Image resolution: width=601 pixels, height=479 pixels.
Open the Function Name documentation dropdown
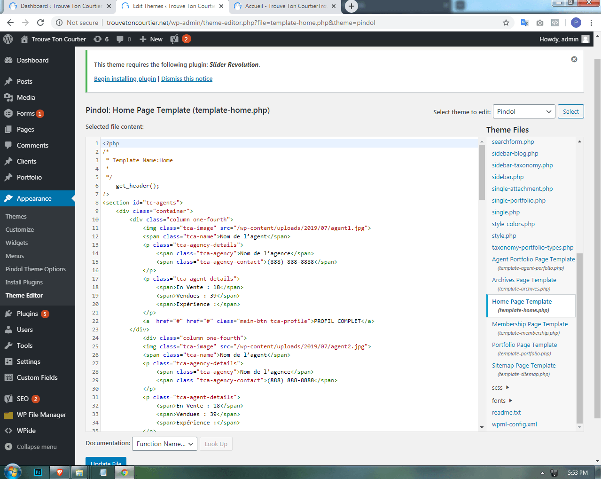(x=164, y=444)
